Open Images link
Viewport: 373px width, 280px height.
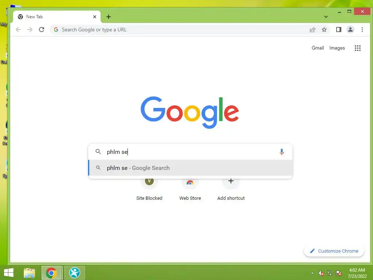(x=337, y=48)
